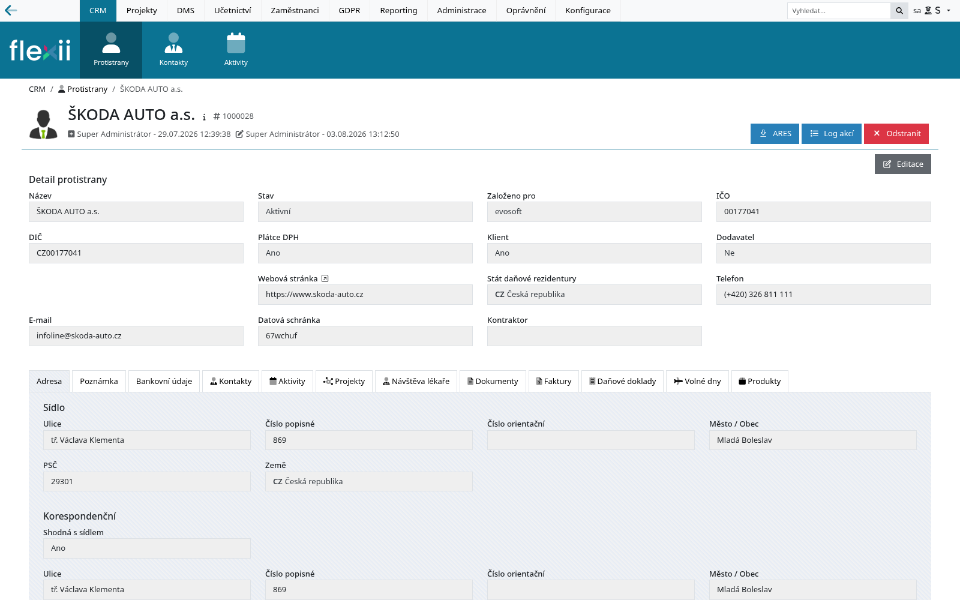Click the ŠKODA AUTO avatar picture
This screenshot has height=600, width=960.
(43, 124)
